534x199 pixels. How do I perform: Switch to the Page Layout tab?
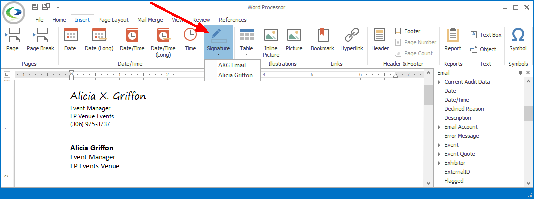(x=113, y=20)
